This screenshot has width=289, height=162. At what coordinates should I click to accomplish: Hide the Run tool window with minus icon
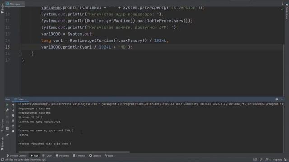point(282,99)
